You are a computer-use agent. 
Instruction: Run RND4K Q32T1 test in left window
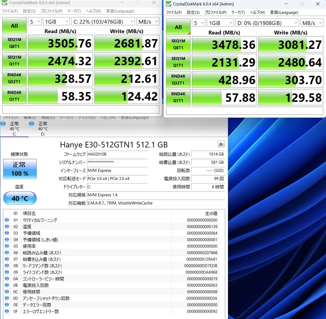(14, 78)
